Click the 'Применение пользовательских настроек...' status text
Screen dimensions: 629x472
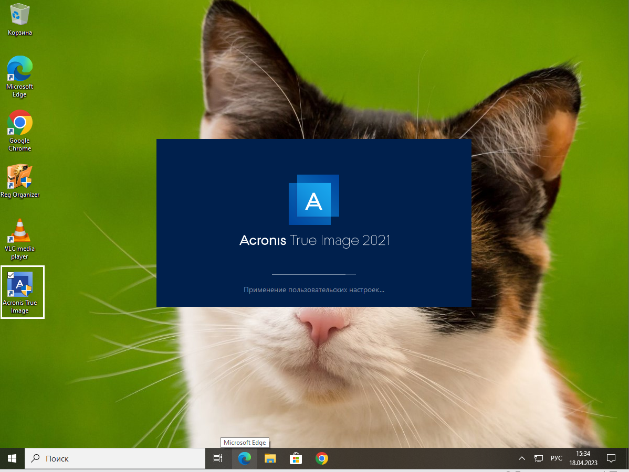pyautogui.click(x=313, y=289)
